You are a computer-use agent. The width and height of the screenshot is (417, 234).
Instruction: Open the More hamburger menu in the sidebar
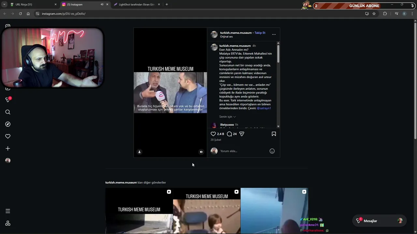(x=8, y=211)
